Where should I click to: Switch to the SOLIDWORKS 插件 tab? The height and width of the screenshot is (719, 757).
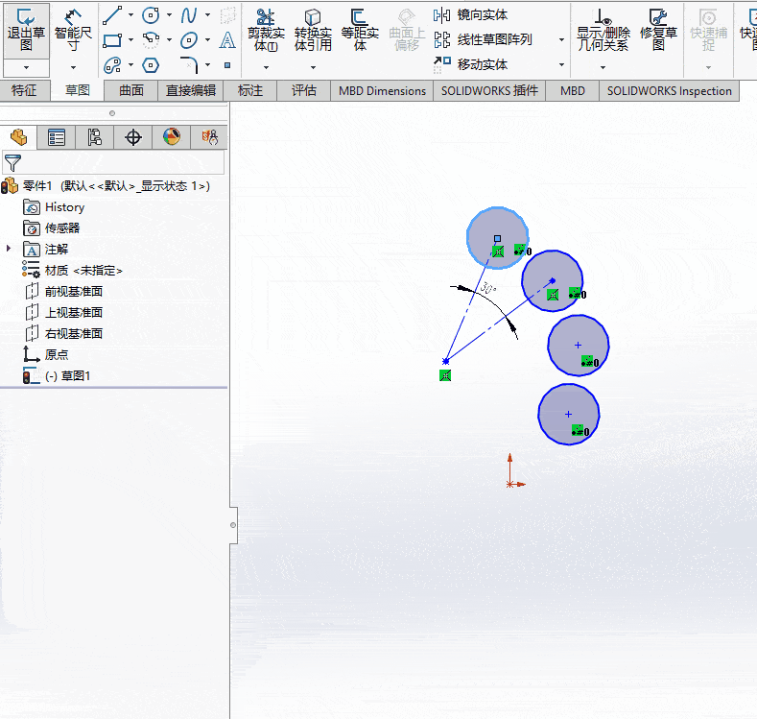(489, 91)
